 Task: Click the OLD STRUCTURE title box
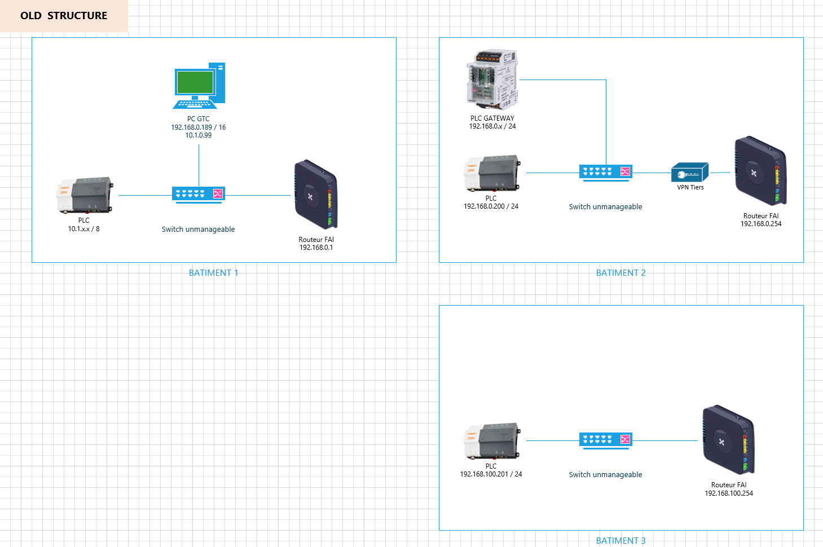coord(64,16)
